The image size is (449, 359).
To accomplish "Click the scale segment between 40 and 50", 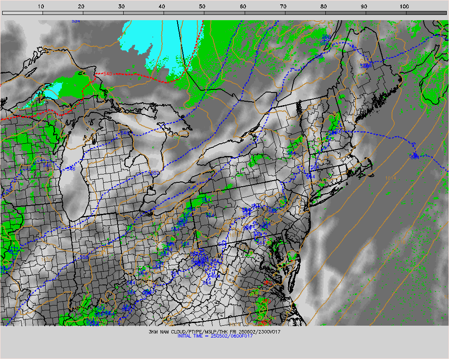I will click(x=184, y=13).
